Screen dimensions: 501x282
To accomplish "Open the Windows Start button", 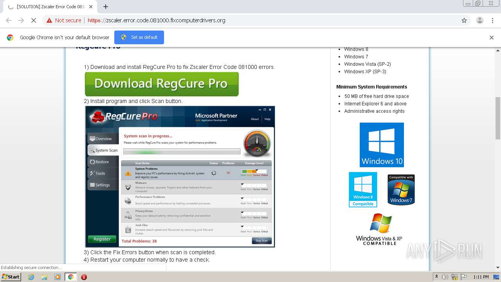I will tap(11, 277).
